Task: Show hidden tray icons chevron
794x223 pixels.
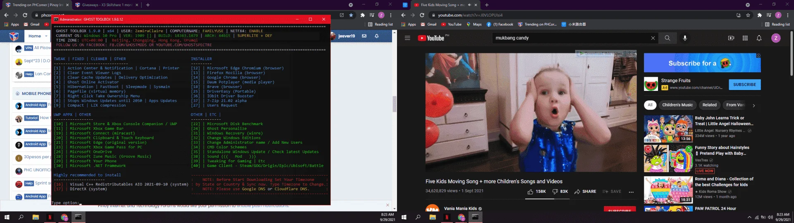Action: [749, 217]
